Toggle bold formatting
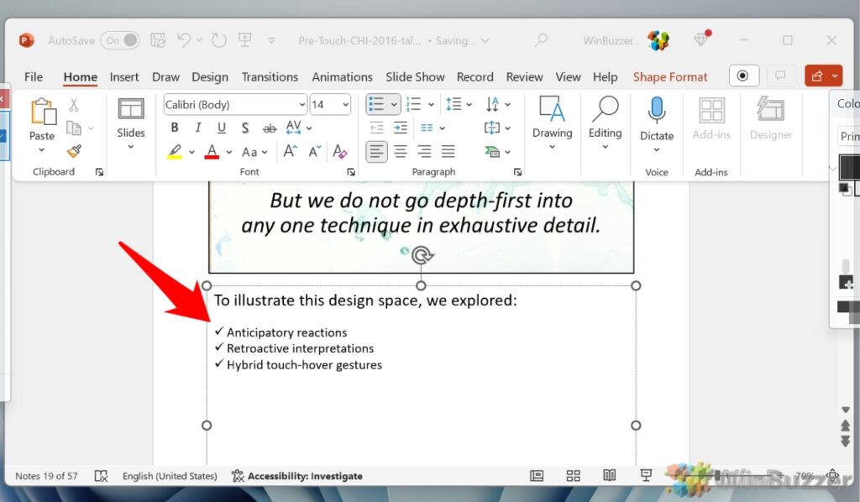The height and width of the screenshot is (502, 860). click(175, 128)
